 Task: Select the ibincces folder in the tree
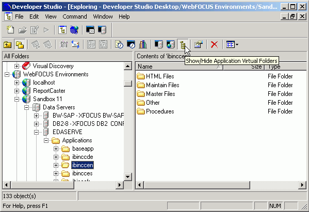click(x=82, y=173)
